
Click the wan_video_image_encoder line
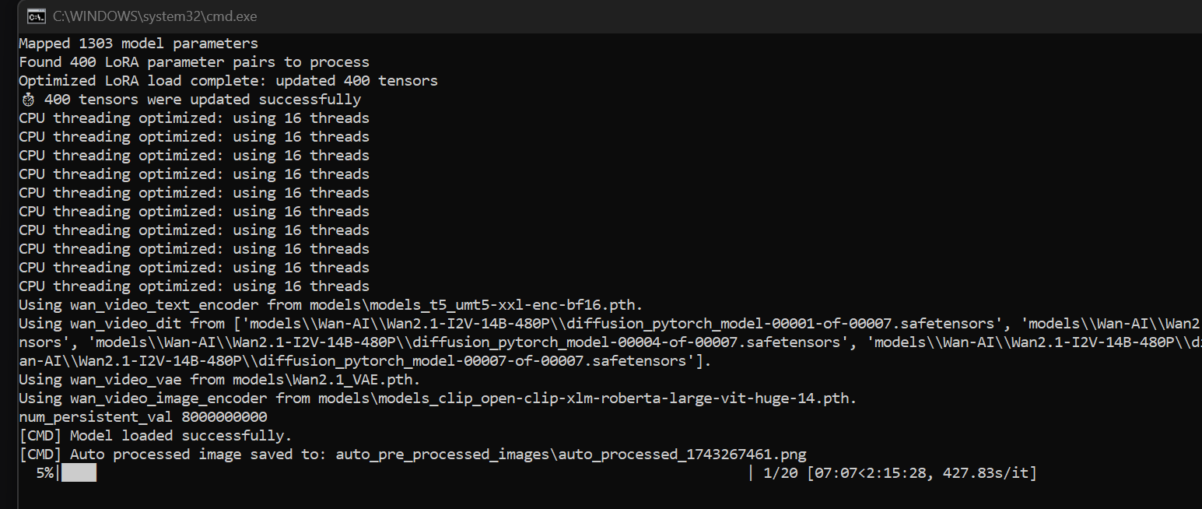(438, 398)
